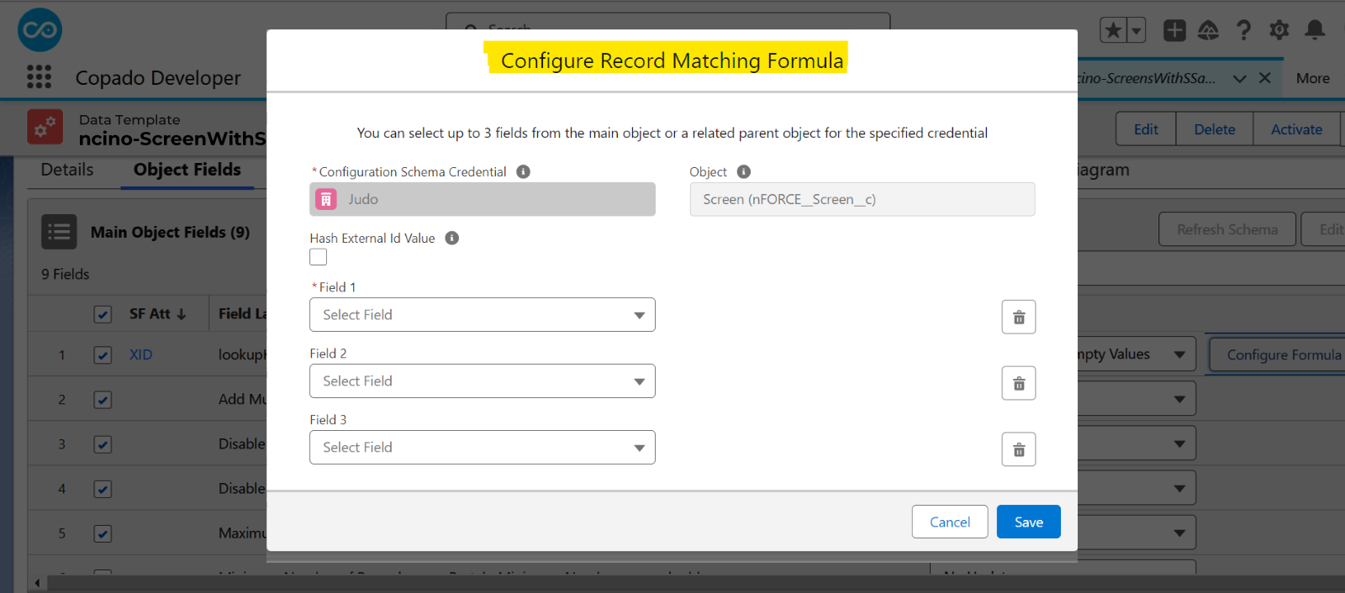Image resolution: width=1345 pixels, height=593 pixels.
Task: Click the Main Object Fields list icon
Action: [59, 232]
